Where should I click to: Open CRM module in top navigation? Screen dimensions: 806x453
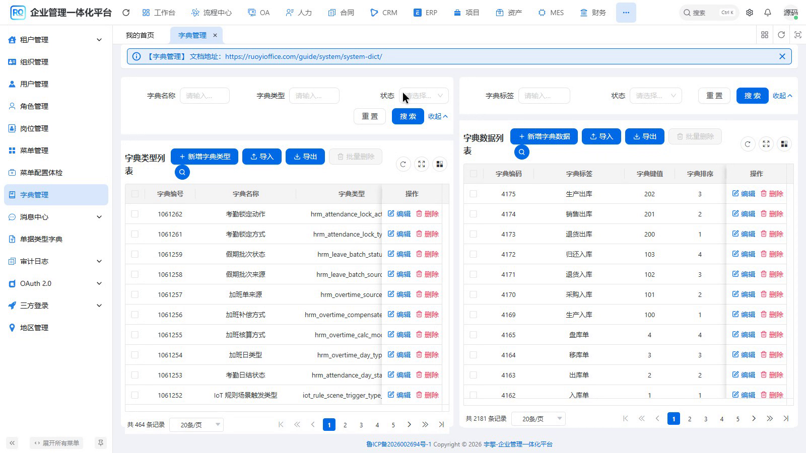[384, 13]
